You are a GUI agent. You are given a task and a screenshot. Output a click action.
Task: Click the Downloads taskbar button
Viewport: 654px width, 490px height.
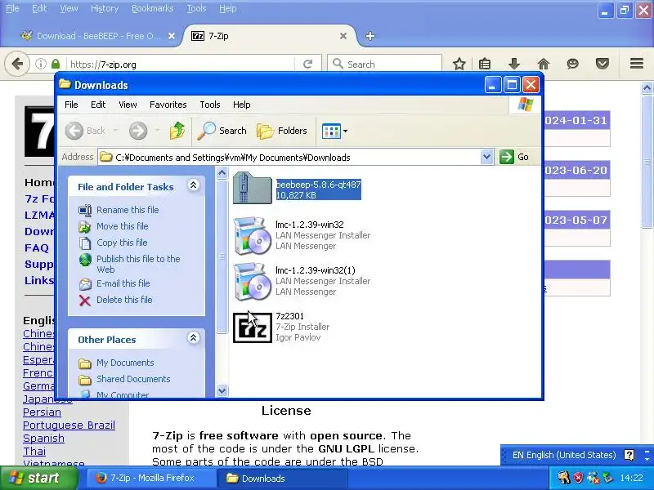coord(282,479)
